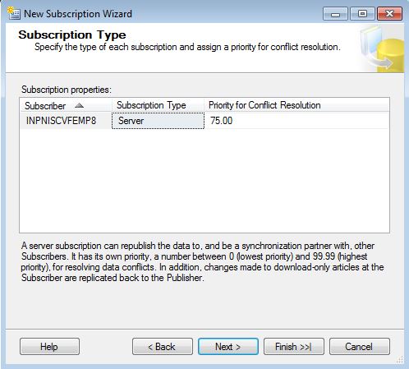The height and width of the screenshot is (369, 409).
Task: Click the Help button
Action: click(x=49, y=347)
